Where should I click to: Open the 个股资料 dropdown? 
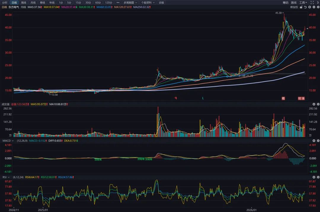(x=148, y=3)
